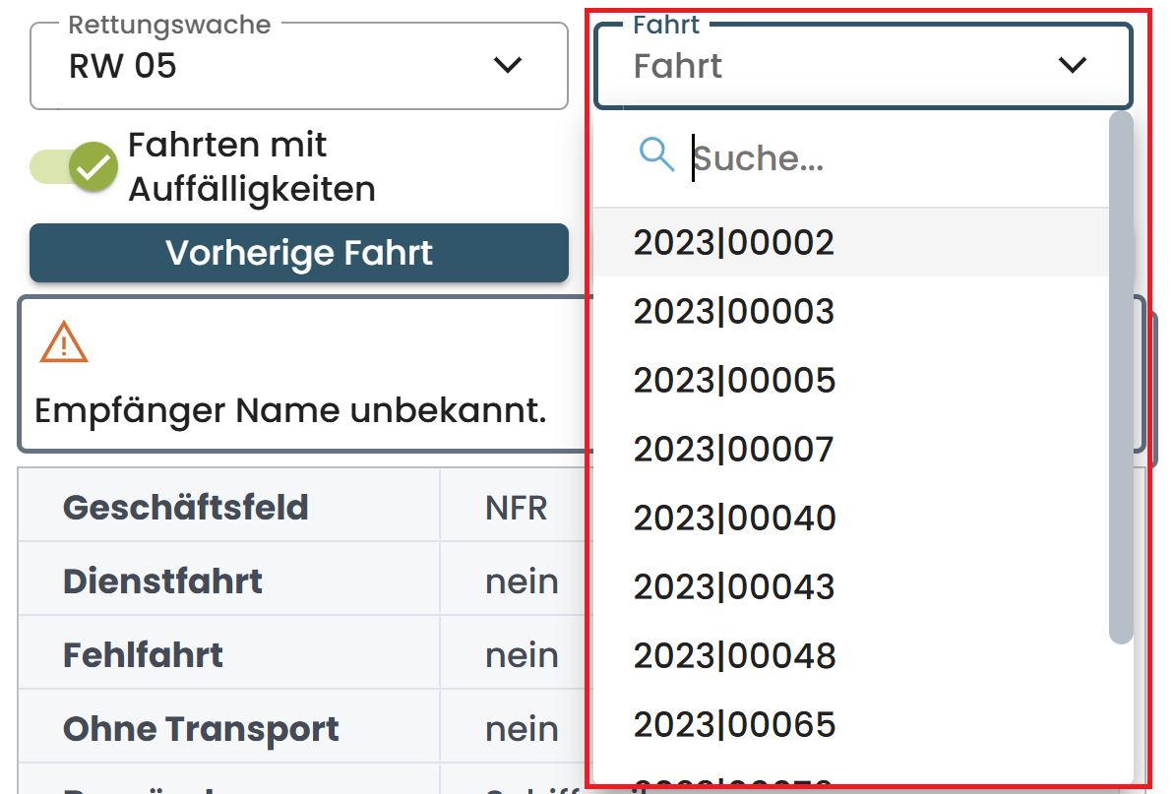Click the chevron on the Rettungswache selector
1175x794 pixels.
[507, 65]
